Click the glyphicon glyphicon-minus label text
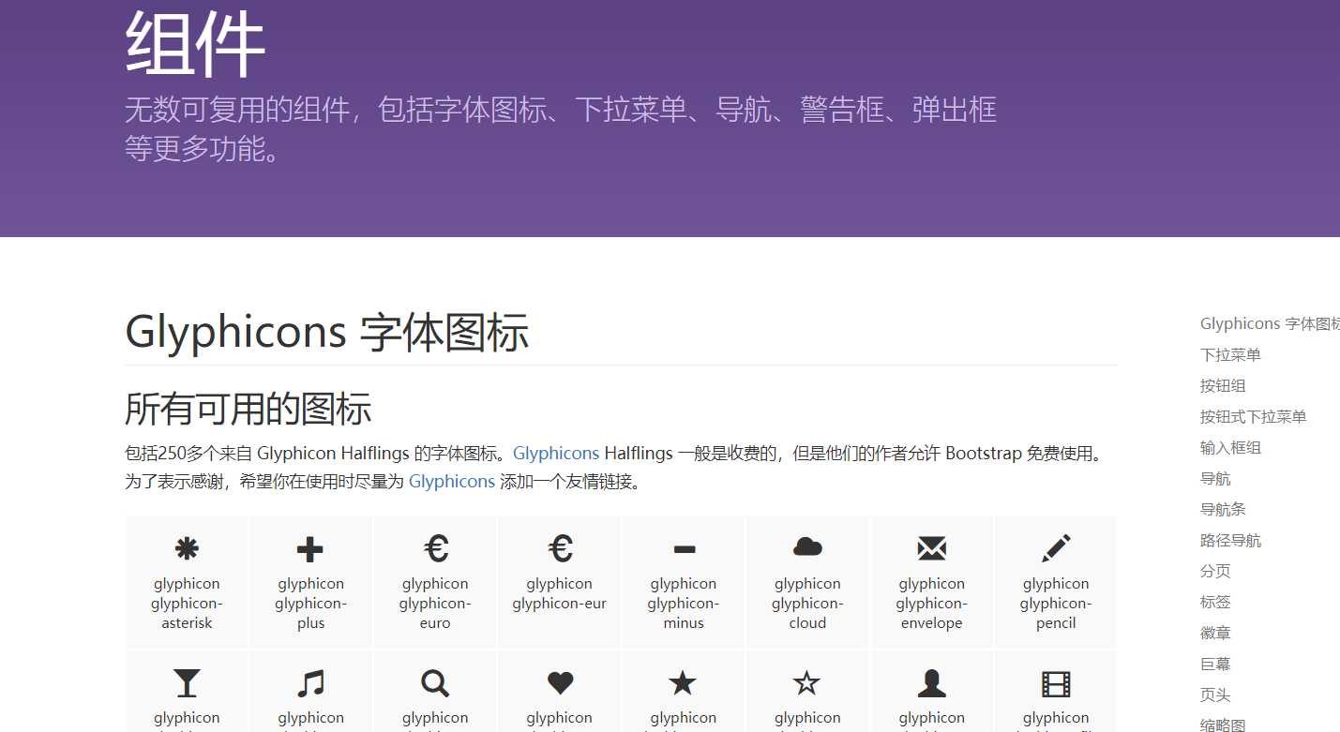The height and width of the screenshot is (732, 1340). point(684,603)
